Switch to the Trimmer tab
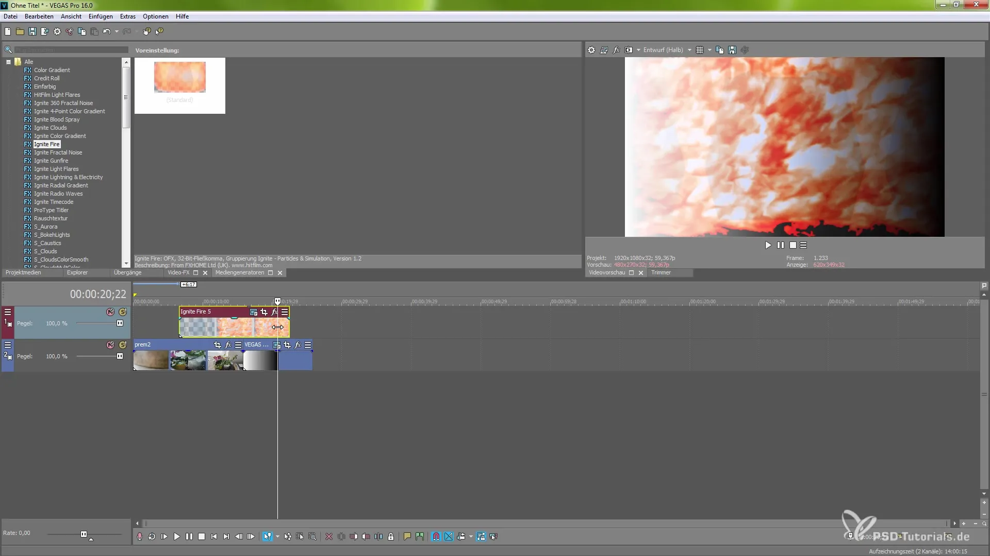This screenshot has height=556, width=990. tap(661, 273)
